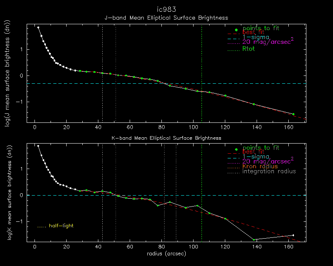The image size is (333, 266).
Task: Click the dotted line sample next to 'integration radius'
Action: 233,172
